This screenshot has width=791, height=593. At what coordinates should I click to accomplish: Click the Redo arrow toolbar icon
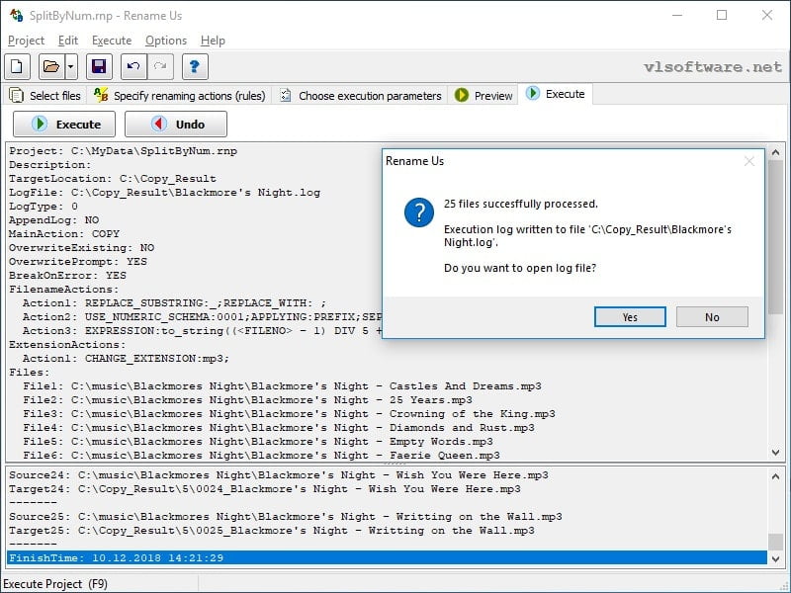pos(160,66)
